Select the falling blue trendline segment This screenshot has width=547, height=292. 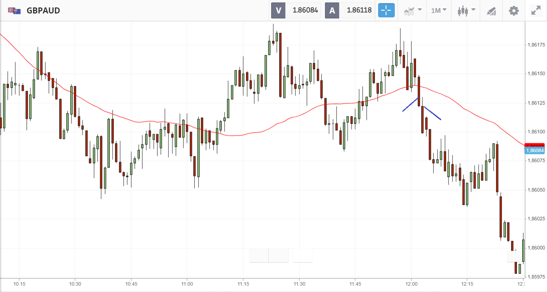[x=432, y=113]
